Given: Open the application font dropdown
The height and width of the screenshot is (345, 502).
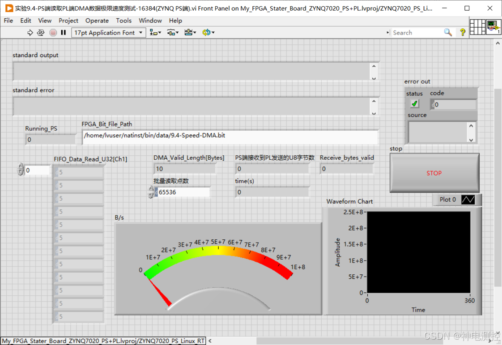Looking at the screenshot, I should tap(109, 32).
